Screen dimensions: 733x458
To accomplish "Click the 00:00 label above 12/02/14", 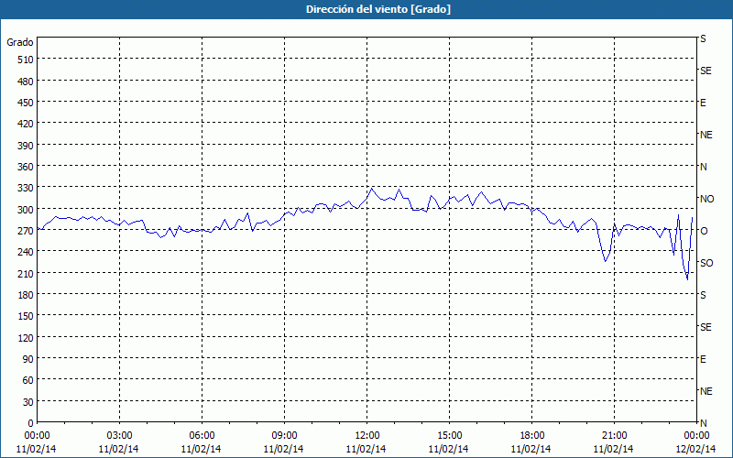I will click(x=696, y=436).
